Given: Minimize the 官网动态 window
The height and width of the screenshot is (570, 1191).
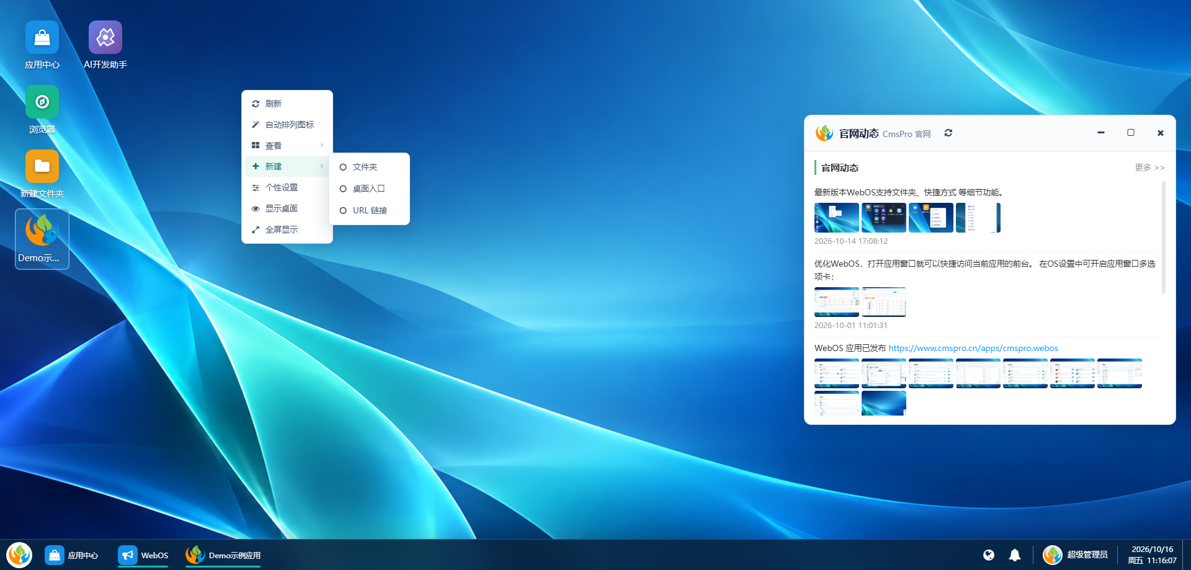Looking at the screenshot, I should tap(1101, 133).
